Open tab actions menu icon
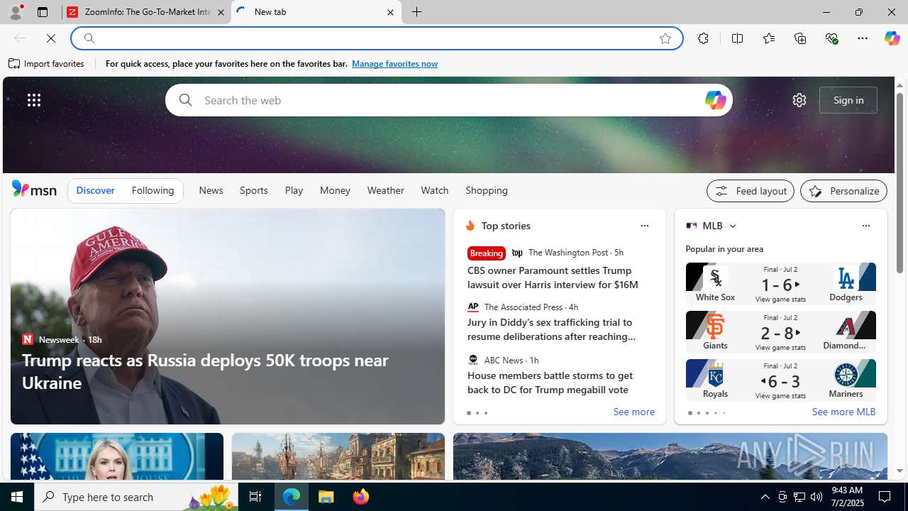 [43, 12]
